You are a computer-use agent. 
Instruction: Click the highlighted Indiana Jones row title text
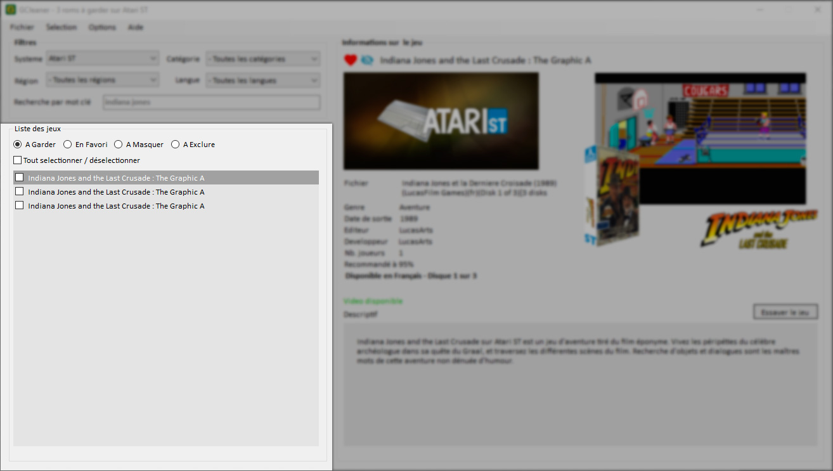click(116, 178)
